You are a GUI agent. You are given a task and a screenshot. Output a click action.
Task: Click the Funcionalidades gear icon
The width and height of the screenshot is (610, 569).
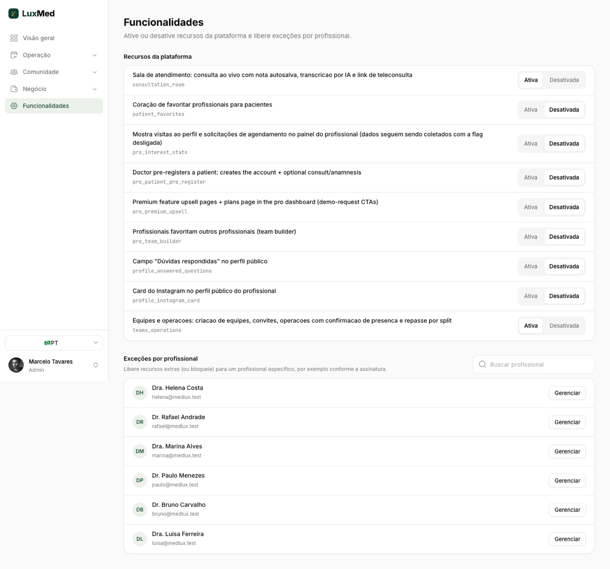click(14, 106)
